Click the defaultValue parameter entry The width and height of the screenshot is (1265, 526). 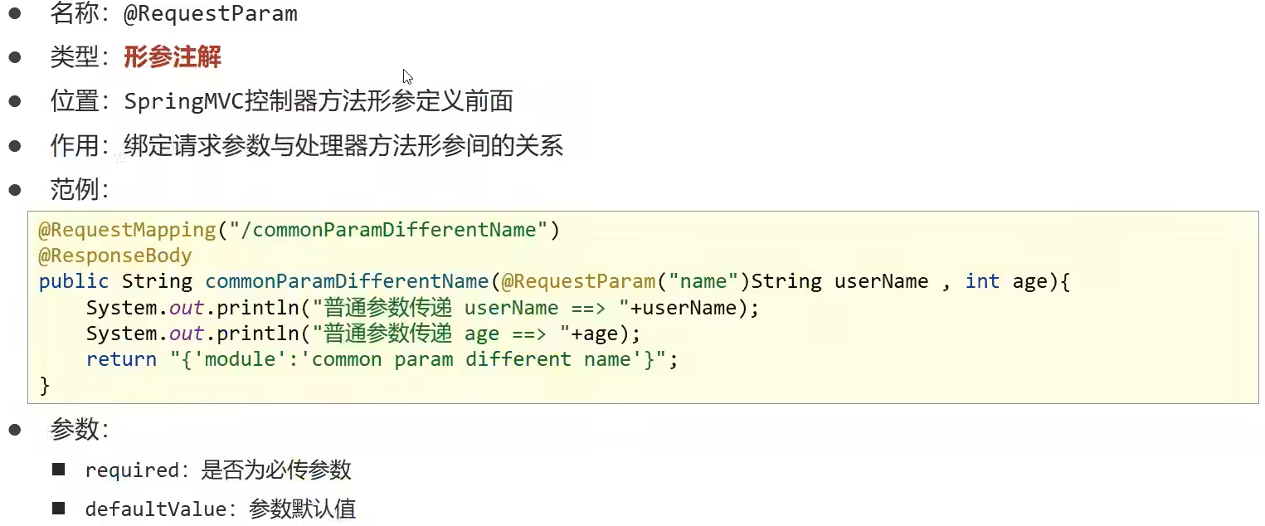coord(221,509)
